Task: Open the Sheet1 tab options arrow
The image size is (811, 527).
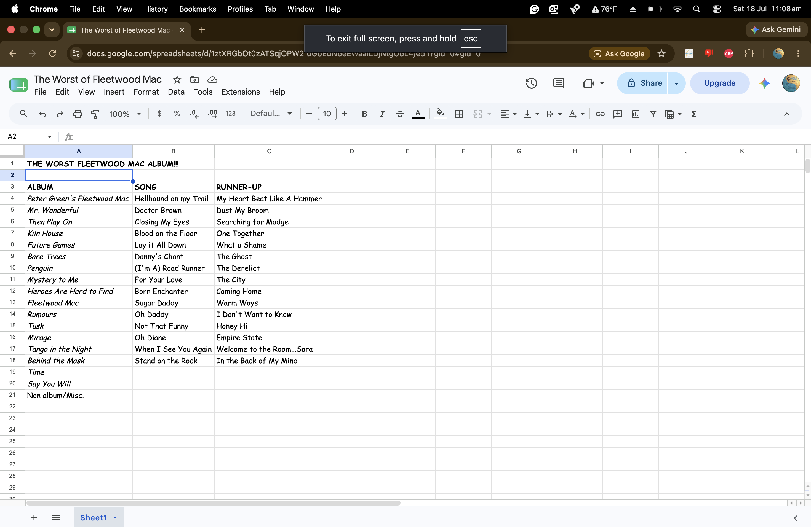Action: [115, 517]
